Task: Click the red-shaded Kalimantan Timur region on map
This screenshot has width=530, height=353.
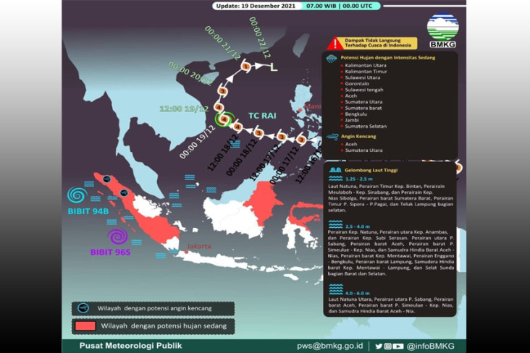Action: (262, 203)
